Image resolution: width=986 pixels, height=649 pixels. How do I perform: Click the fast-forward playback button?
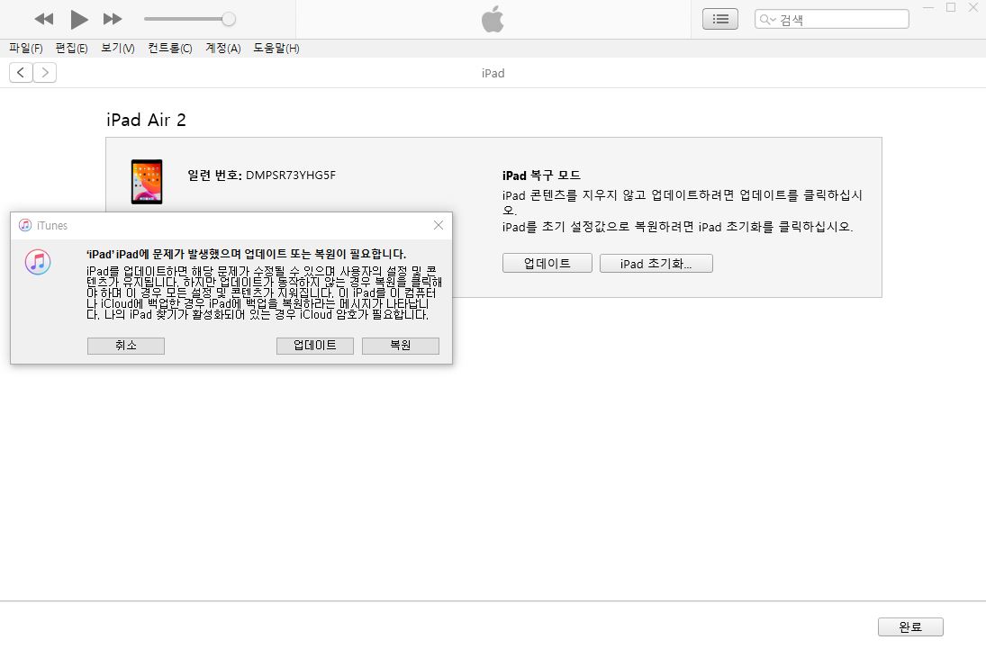(x=113, y=19)
